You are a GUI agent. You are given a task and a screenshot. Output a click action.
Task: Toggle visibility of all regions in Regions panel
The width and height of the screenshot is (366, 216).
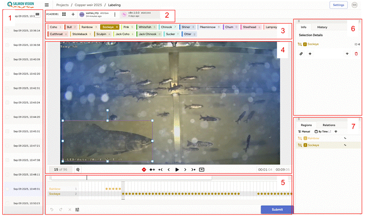(336, 132)
